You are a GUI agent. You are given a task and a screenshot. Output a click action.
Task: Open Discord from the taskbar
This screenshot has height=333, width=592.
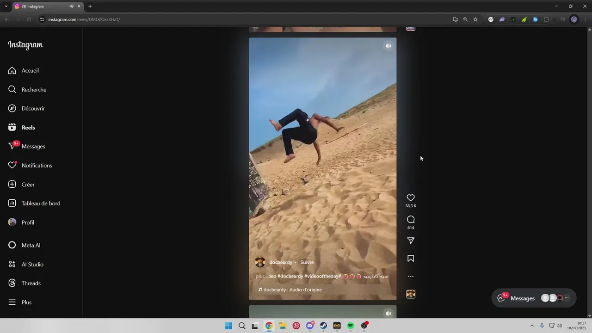click(310, 326)
